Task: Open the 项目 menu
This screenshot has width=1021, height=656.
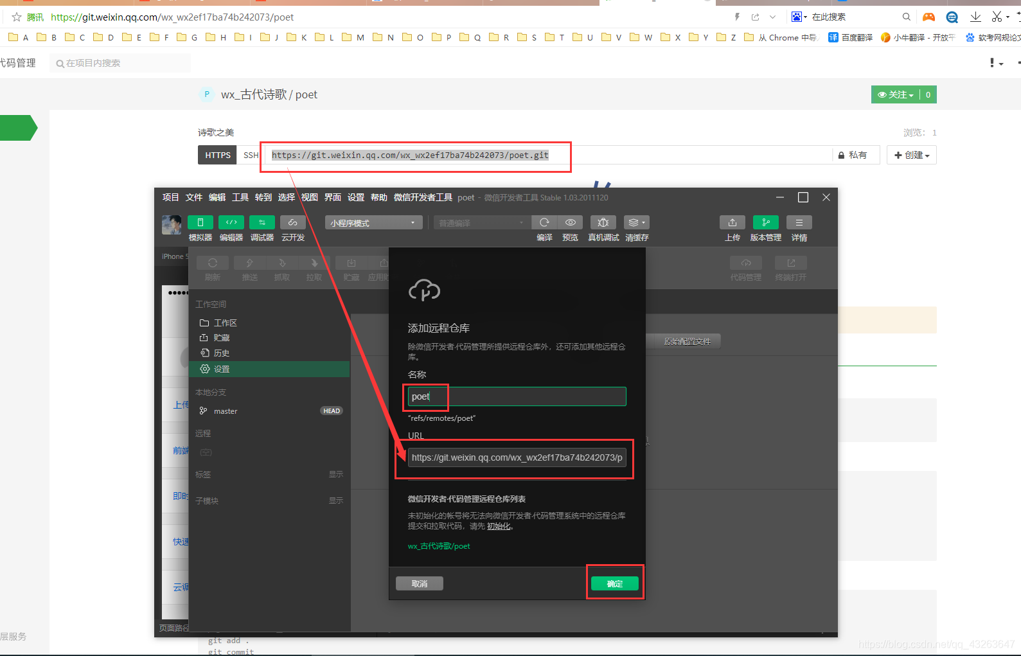Action: (x=171, y=197)
